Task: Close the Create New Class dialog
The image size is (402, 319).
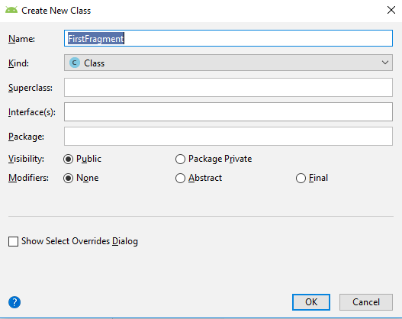Action: (x=391, y=10)
